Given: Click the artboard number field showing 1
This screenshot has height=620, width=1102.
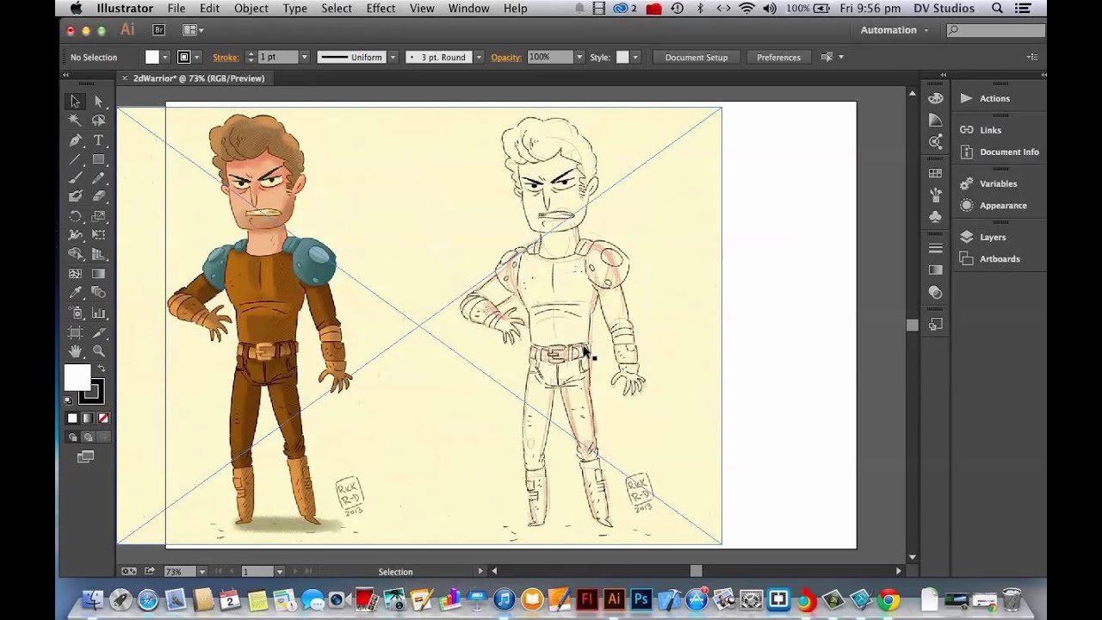Looking at the screenshot, I should click(x=257, y=572).
